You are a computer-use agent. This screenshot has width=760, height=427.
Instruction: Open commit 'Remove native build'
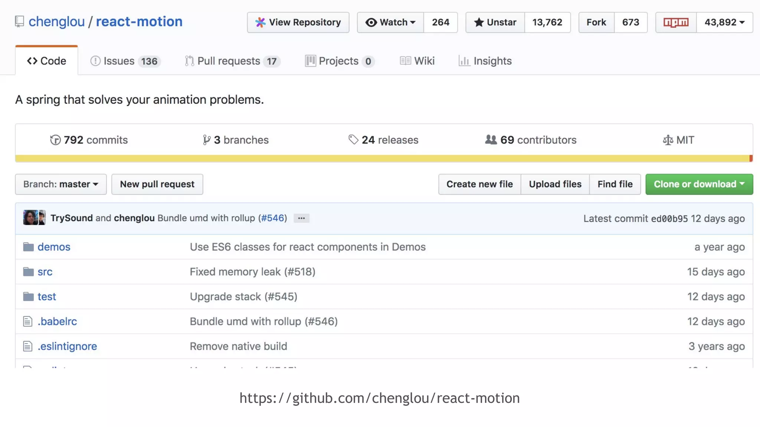[x=239, y=346]
